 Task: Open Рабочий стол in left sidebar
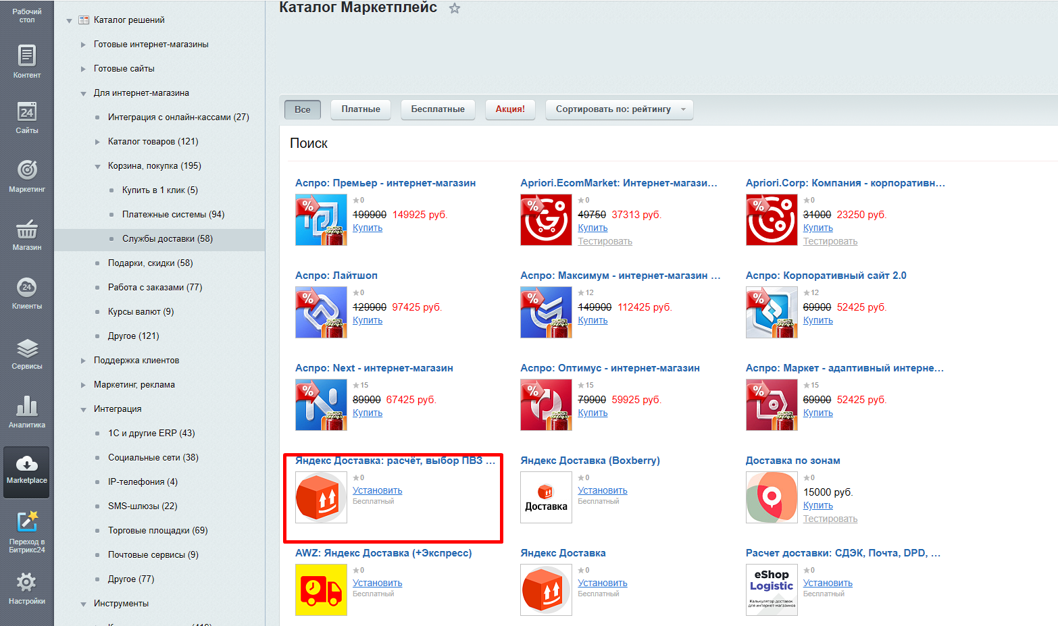point(26,16)
